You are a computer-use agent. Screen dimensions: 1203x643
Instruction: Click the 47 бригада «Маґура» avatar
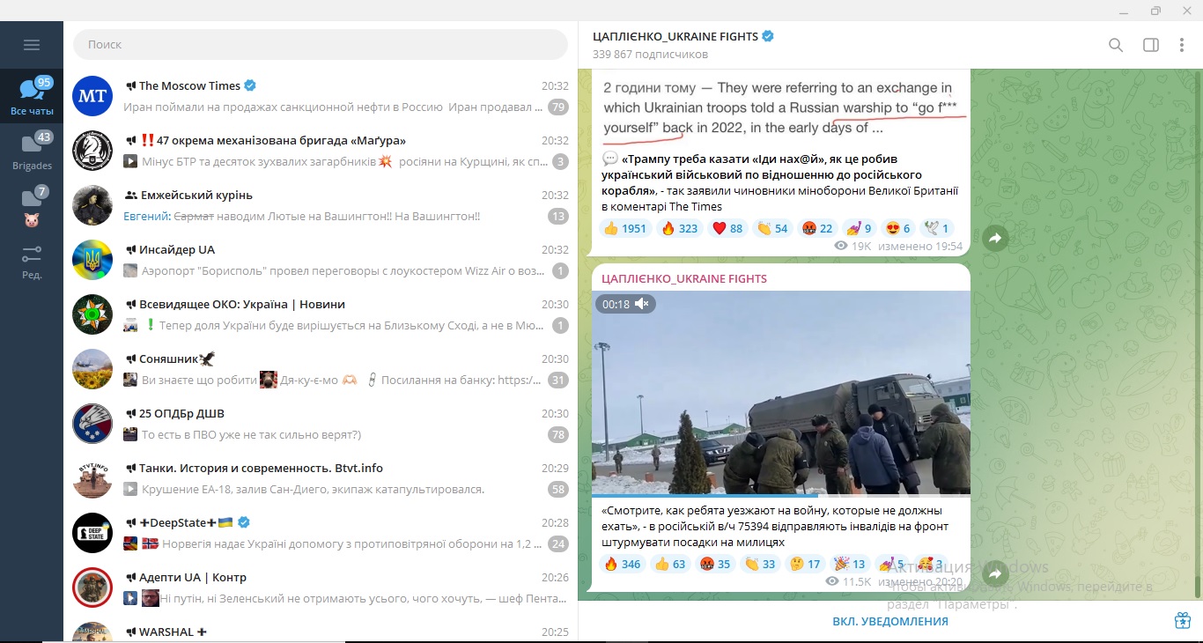point(92,151)
